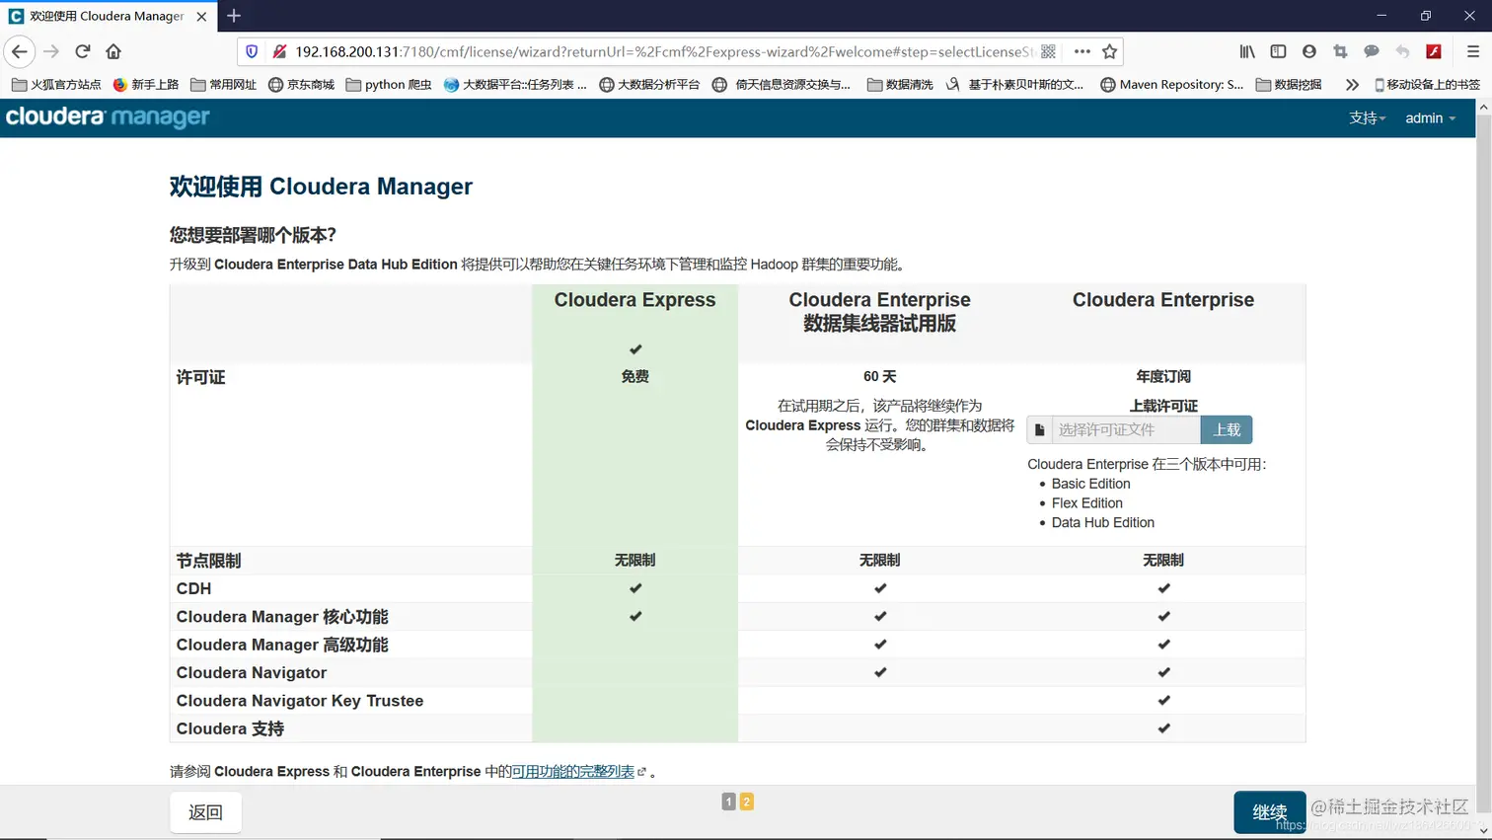Click the insecure connection lock icon

[x=279, y=51]
